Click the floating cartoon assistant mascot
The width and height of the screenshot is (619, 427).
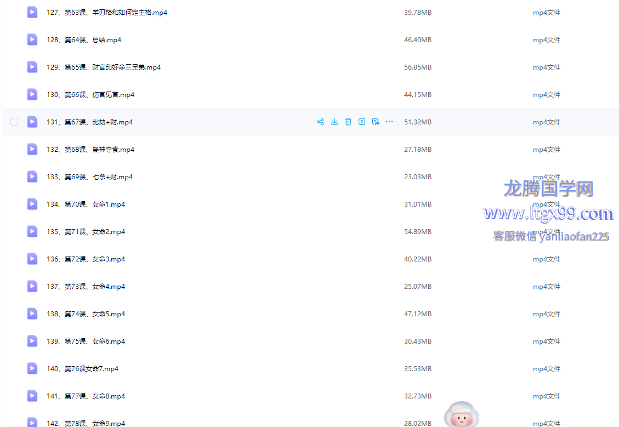461,415
